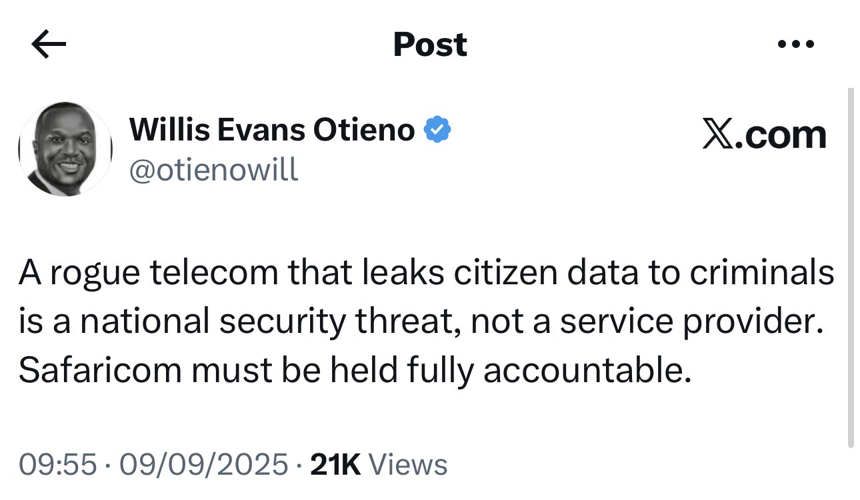Click the vertical scrollbar on right edge
The width and height of the screenshot is (860, 500).
[850, 268]
